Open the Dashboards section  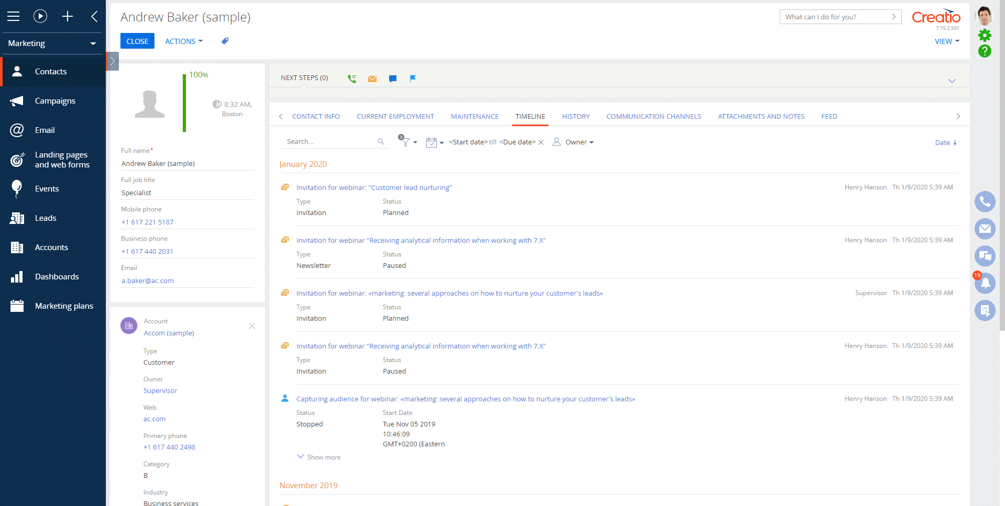[53, 277]
